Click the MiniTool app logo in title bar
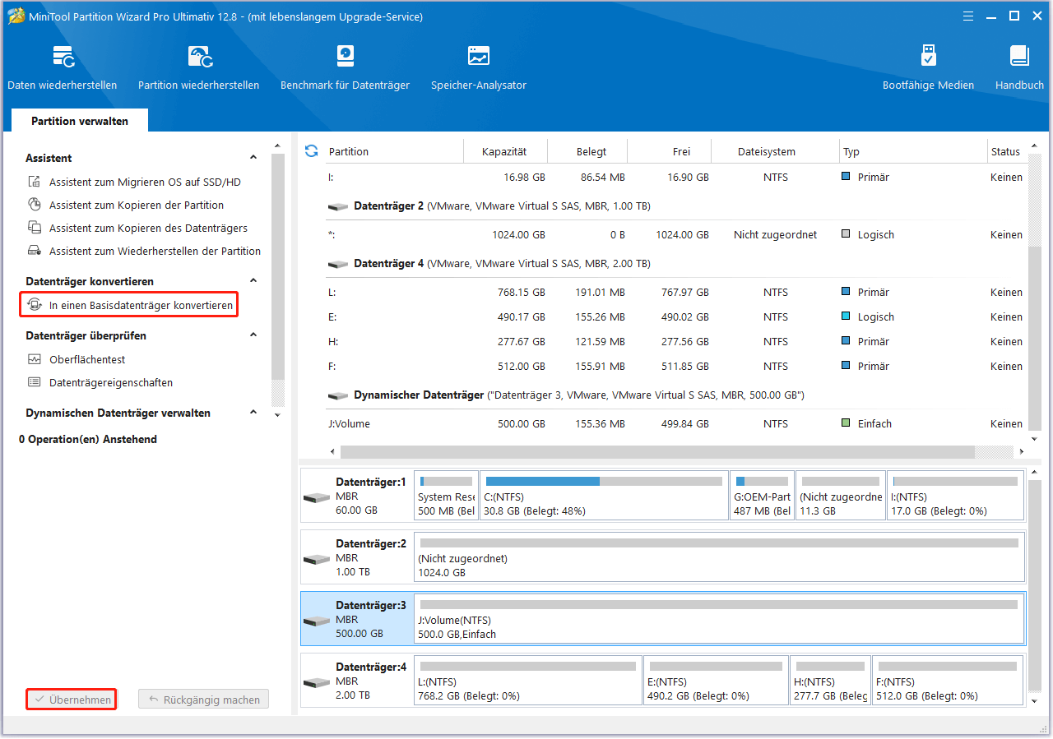 point(16,16)
